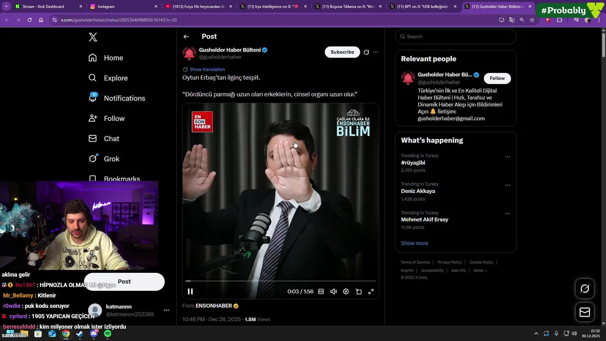Open Chrome from the taskbar
The image size is (606, 341).
66,334
